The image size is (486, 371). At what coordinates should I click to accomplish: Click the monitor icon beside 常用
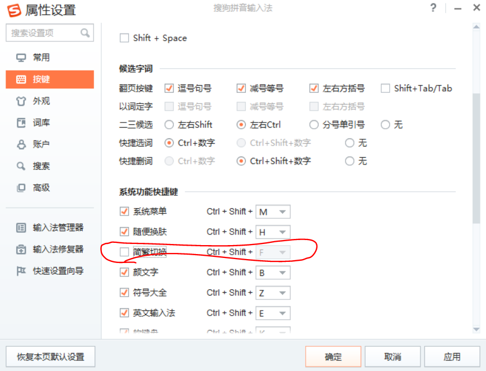(21, 58)
